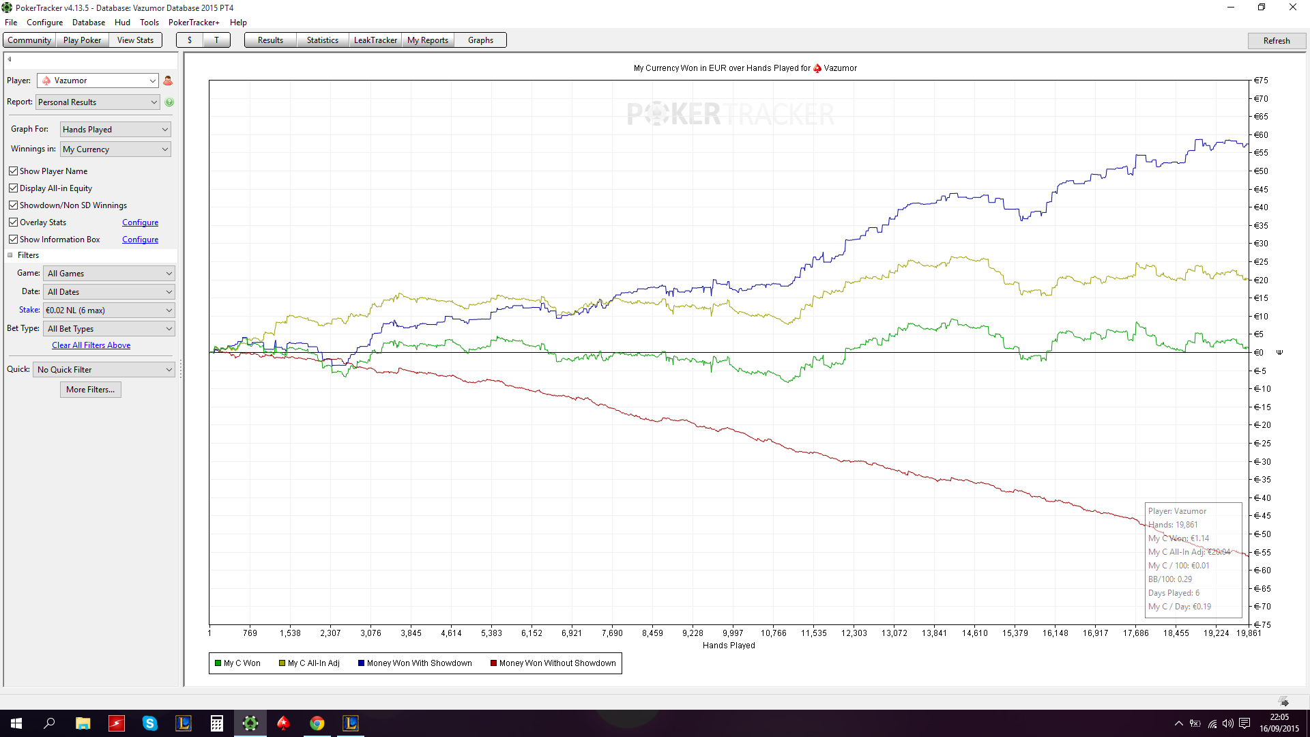Open the Quick Filter dropdown
Screen dimensions: 1310x737
tap(104, 369)
